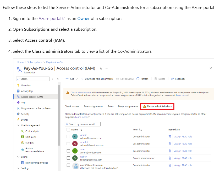Image resolution: width=214 pixels, height=171 pixels.
Task: Check the box for Admin row
Action: click(68, 137)
